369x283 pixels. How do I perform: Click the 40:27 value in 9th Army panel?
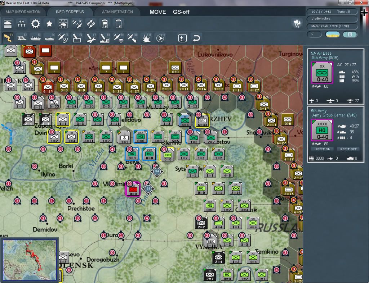click(354, 126)
